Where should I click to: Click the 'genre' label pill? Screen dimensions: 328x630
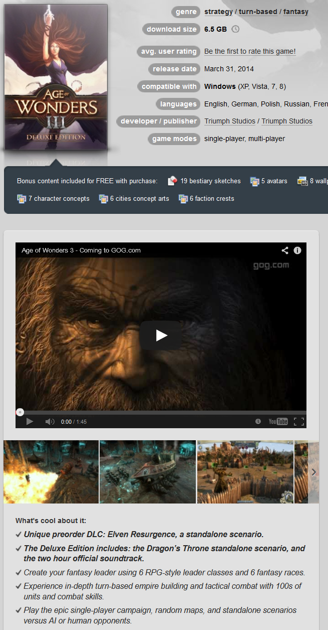pyautogui.click(x=186, y=12)
